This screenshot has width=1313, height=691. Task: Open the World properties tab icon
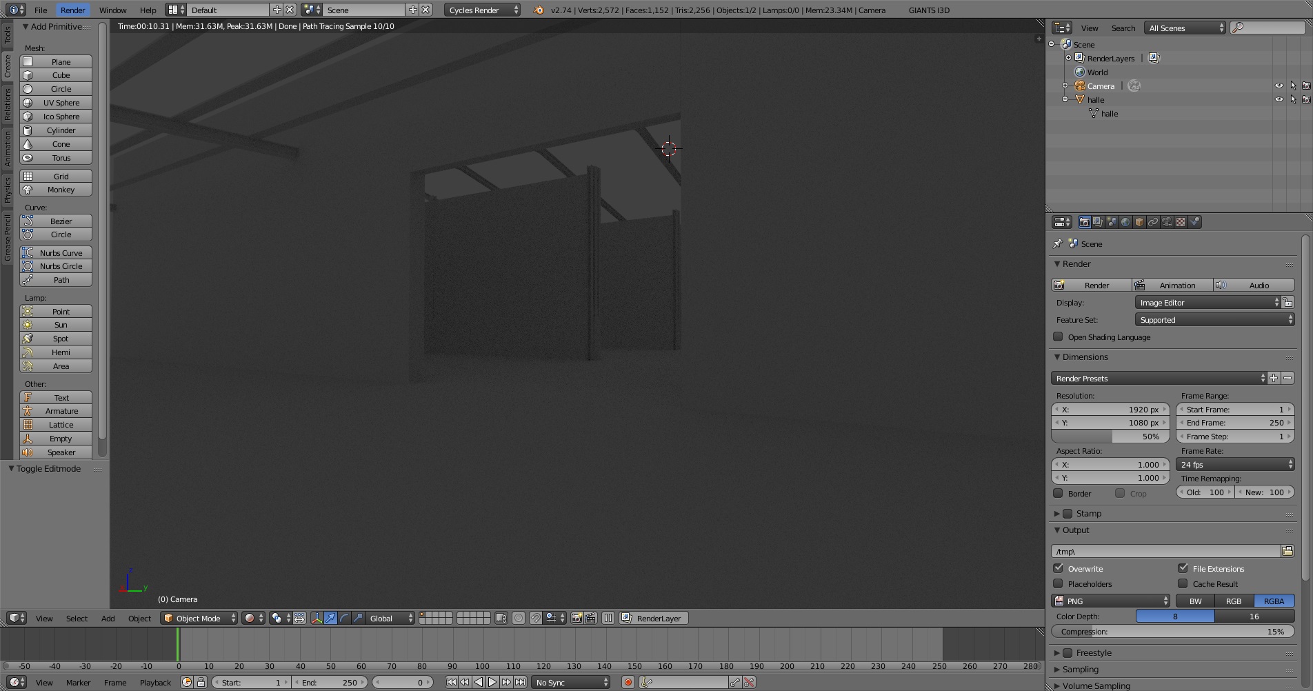coord(1125,222)
